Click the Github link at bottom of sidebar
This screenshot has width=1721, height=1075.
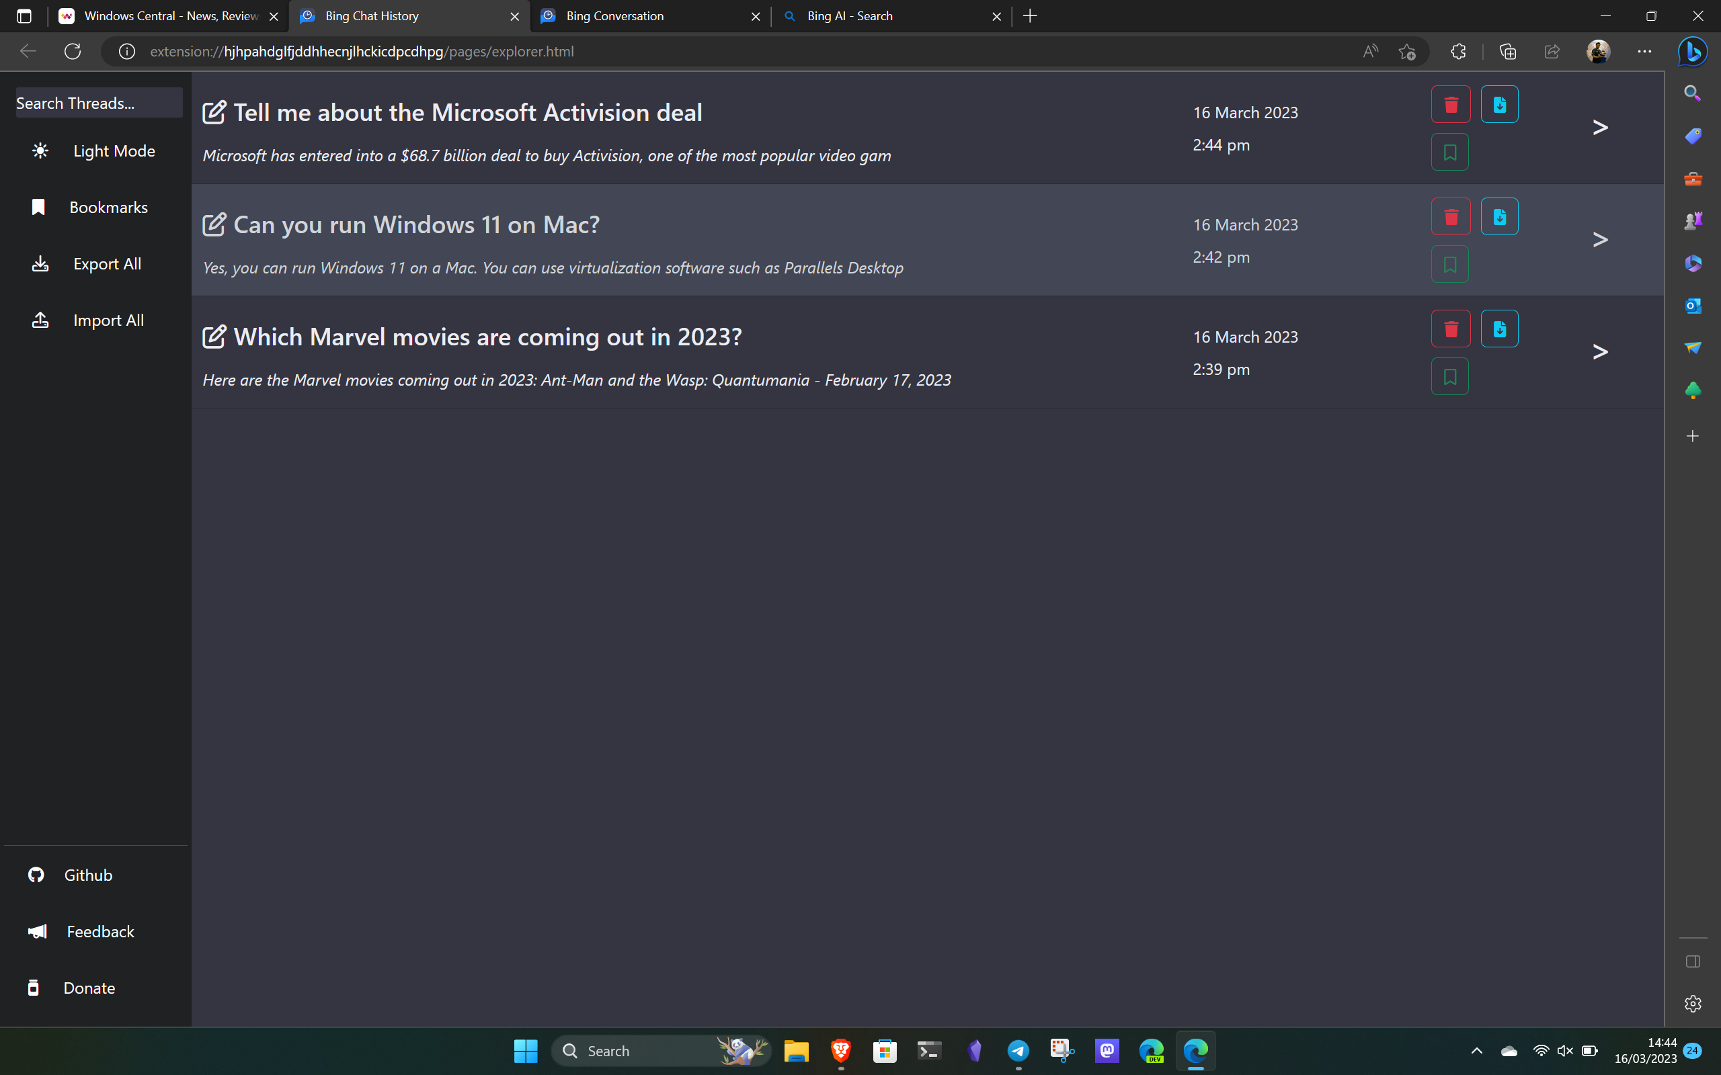tap(88, 874)
